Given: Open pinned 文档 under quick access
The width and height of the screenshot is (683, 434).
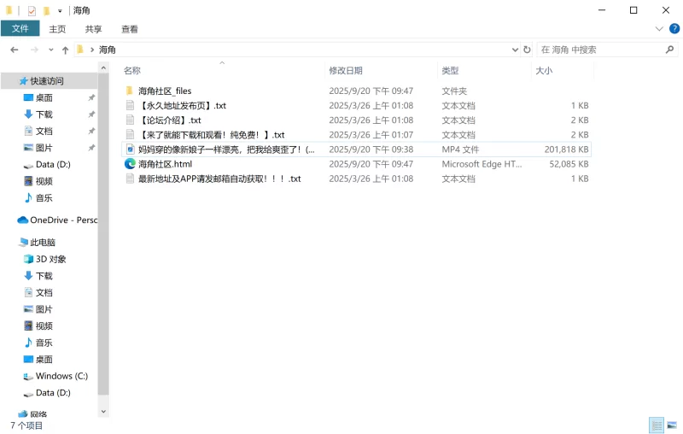Looking at the screenshot, I should click(44, 131).
